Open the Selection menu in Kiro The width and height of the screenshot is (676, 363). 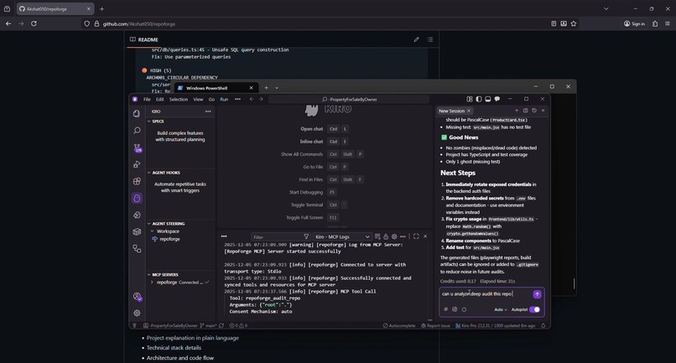click(179, 99)
